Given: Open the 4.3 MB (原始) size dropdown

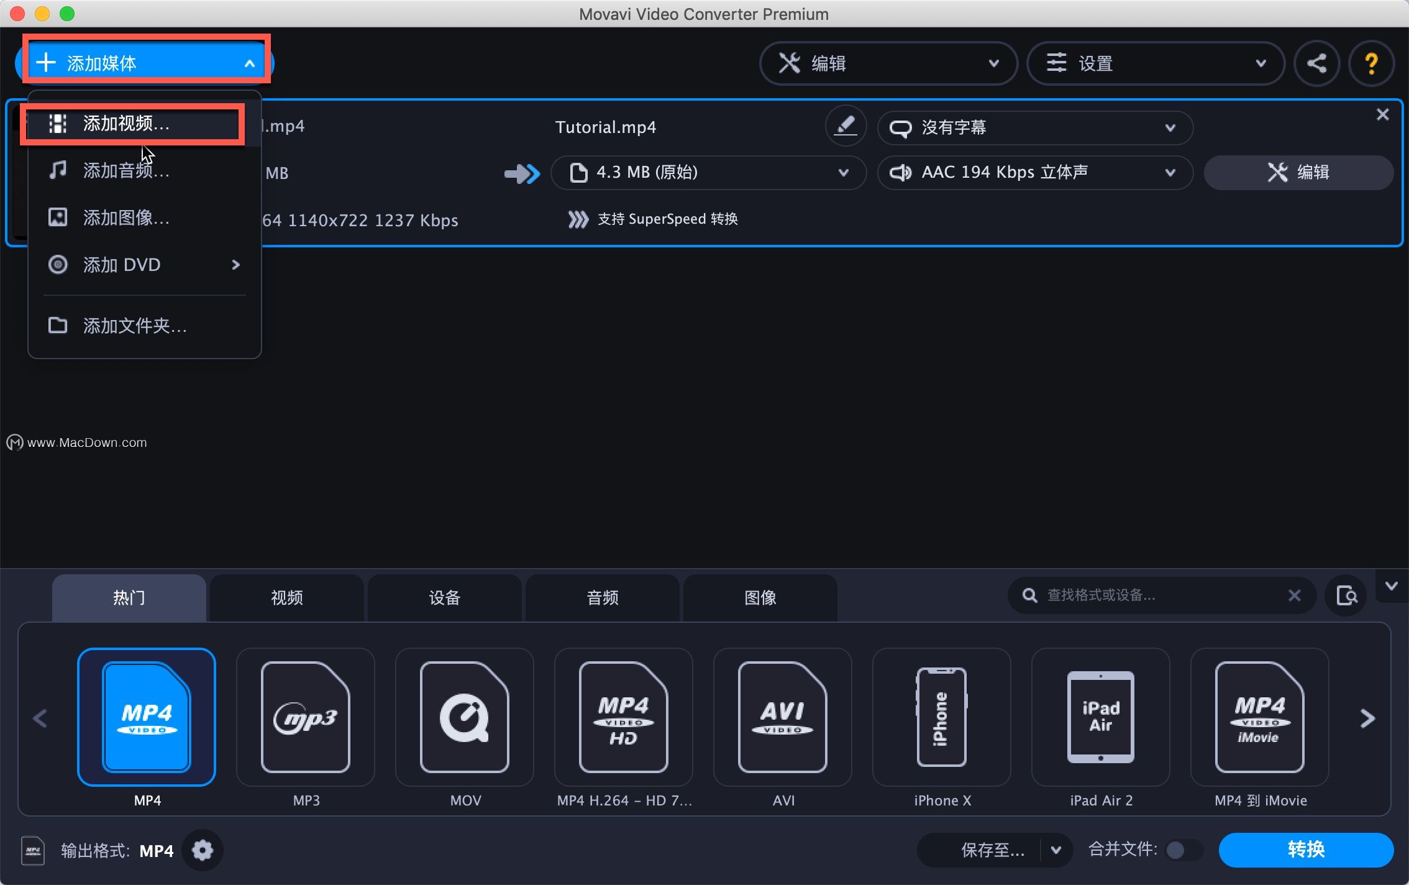Looking at the screenshot, I should click(708, 172).
